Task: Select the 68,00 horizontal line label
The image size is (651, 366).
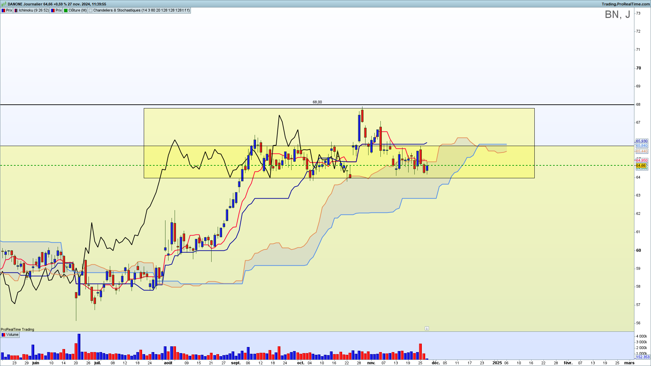Action: [x=317, y=102]
